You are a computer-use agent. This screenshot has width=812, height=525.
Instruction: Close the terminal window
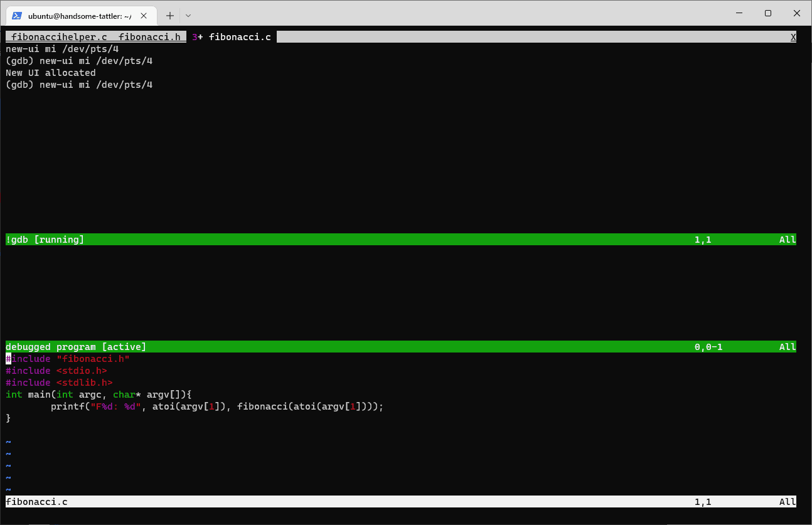click(796, 13)
